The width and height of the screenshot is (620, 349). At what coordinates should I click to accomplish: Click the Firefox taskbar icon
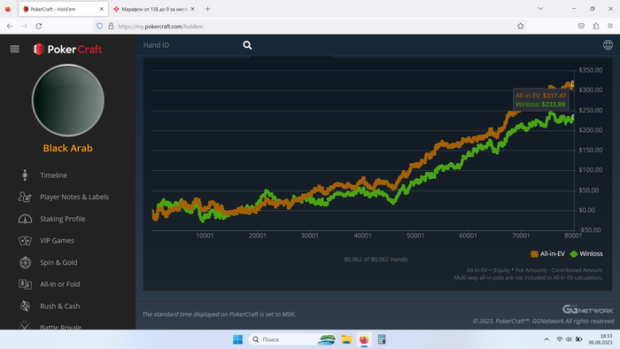pos(364,339)
